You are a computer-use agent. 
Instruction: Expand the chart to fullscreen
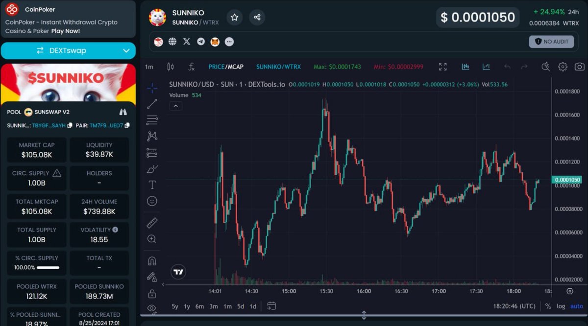(x=442, y=67)
